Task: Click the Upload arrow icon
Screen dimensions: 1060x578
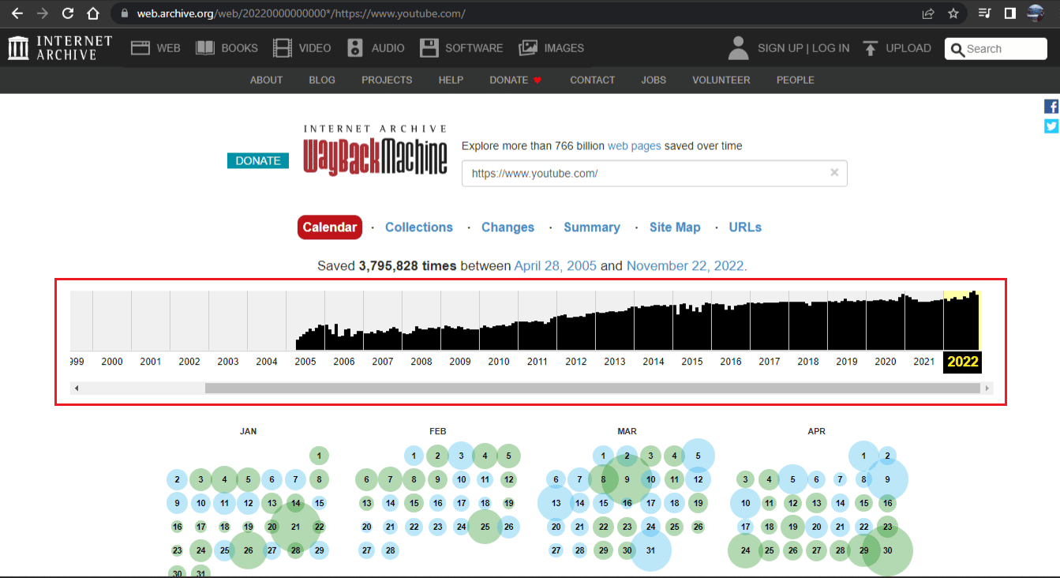Action: pos(870,48)
